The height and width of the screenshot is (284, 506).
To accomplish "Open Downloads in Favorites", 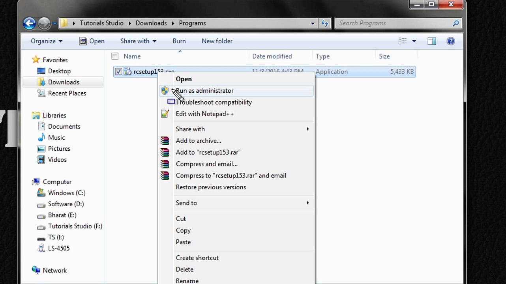I will [64, 82].
